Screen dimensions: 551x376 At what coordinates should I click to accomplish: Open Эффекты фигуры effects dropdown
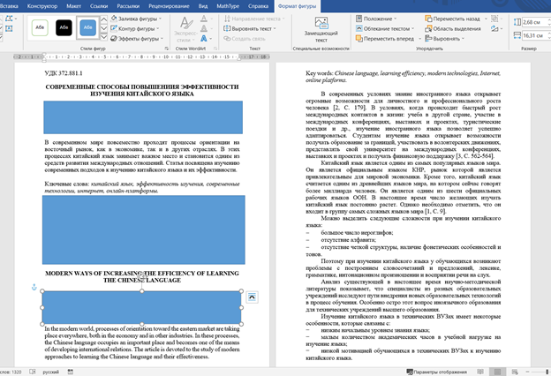pyautogui.click(x=137, y=38)
